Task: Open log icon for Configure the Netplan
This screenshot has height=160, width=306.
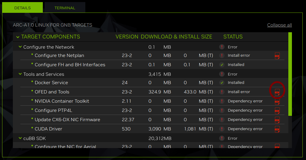Action: (x=277, y=56)
